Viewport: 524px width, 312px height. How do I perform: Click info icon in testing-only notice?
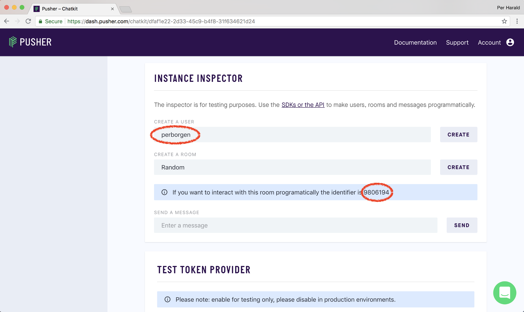168,299
